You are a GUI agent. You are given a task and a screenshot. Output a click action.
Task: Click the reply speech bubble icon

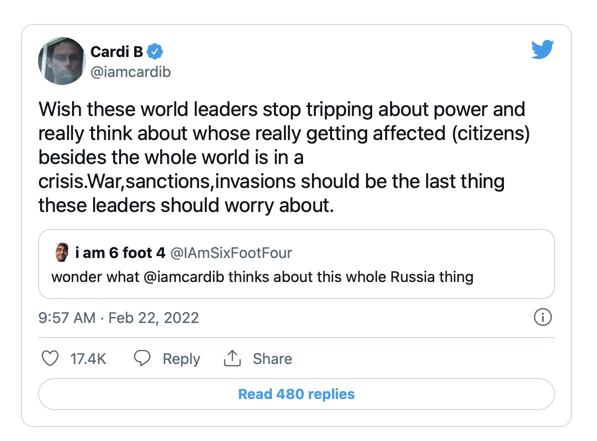tap(142, 358)
